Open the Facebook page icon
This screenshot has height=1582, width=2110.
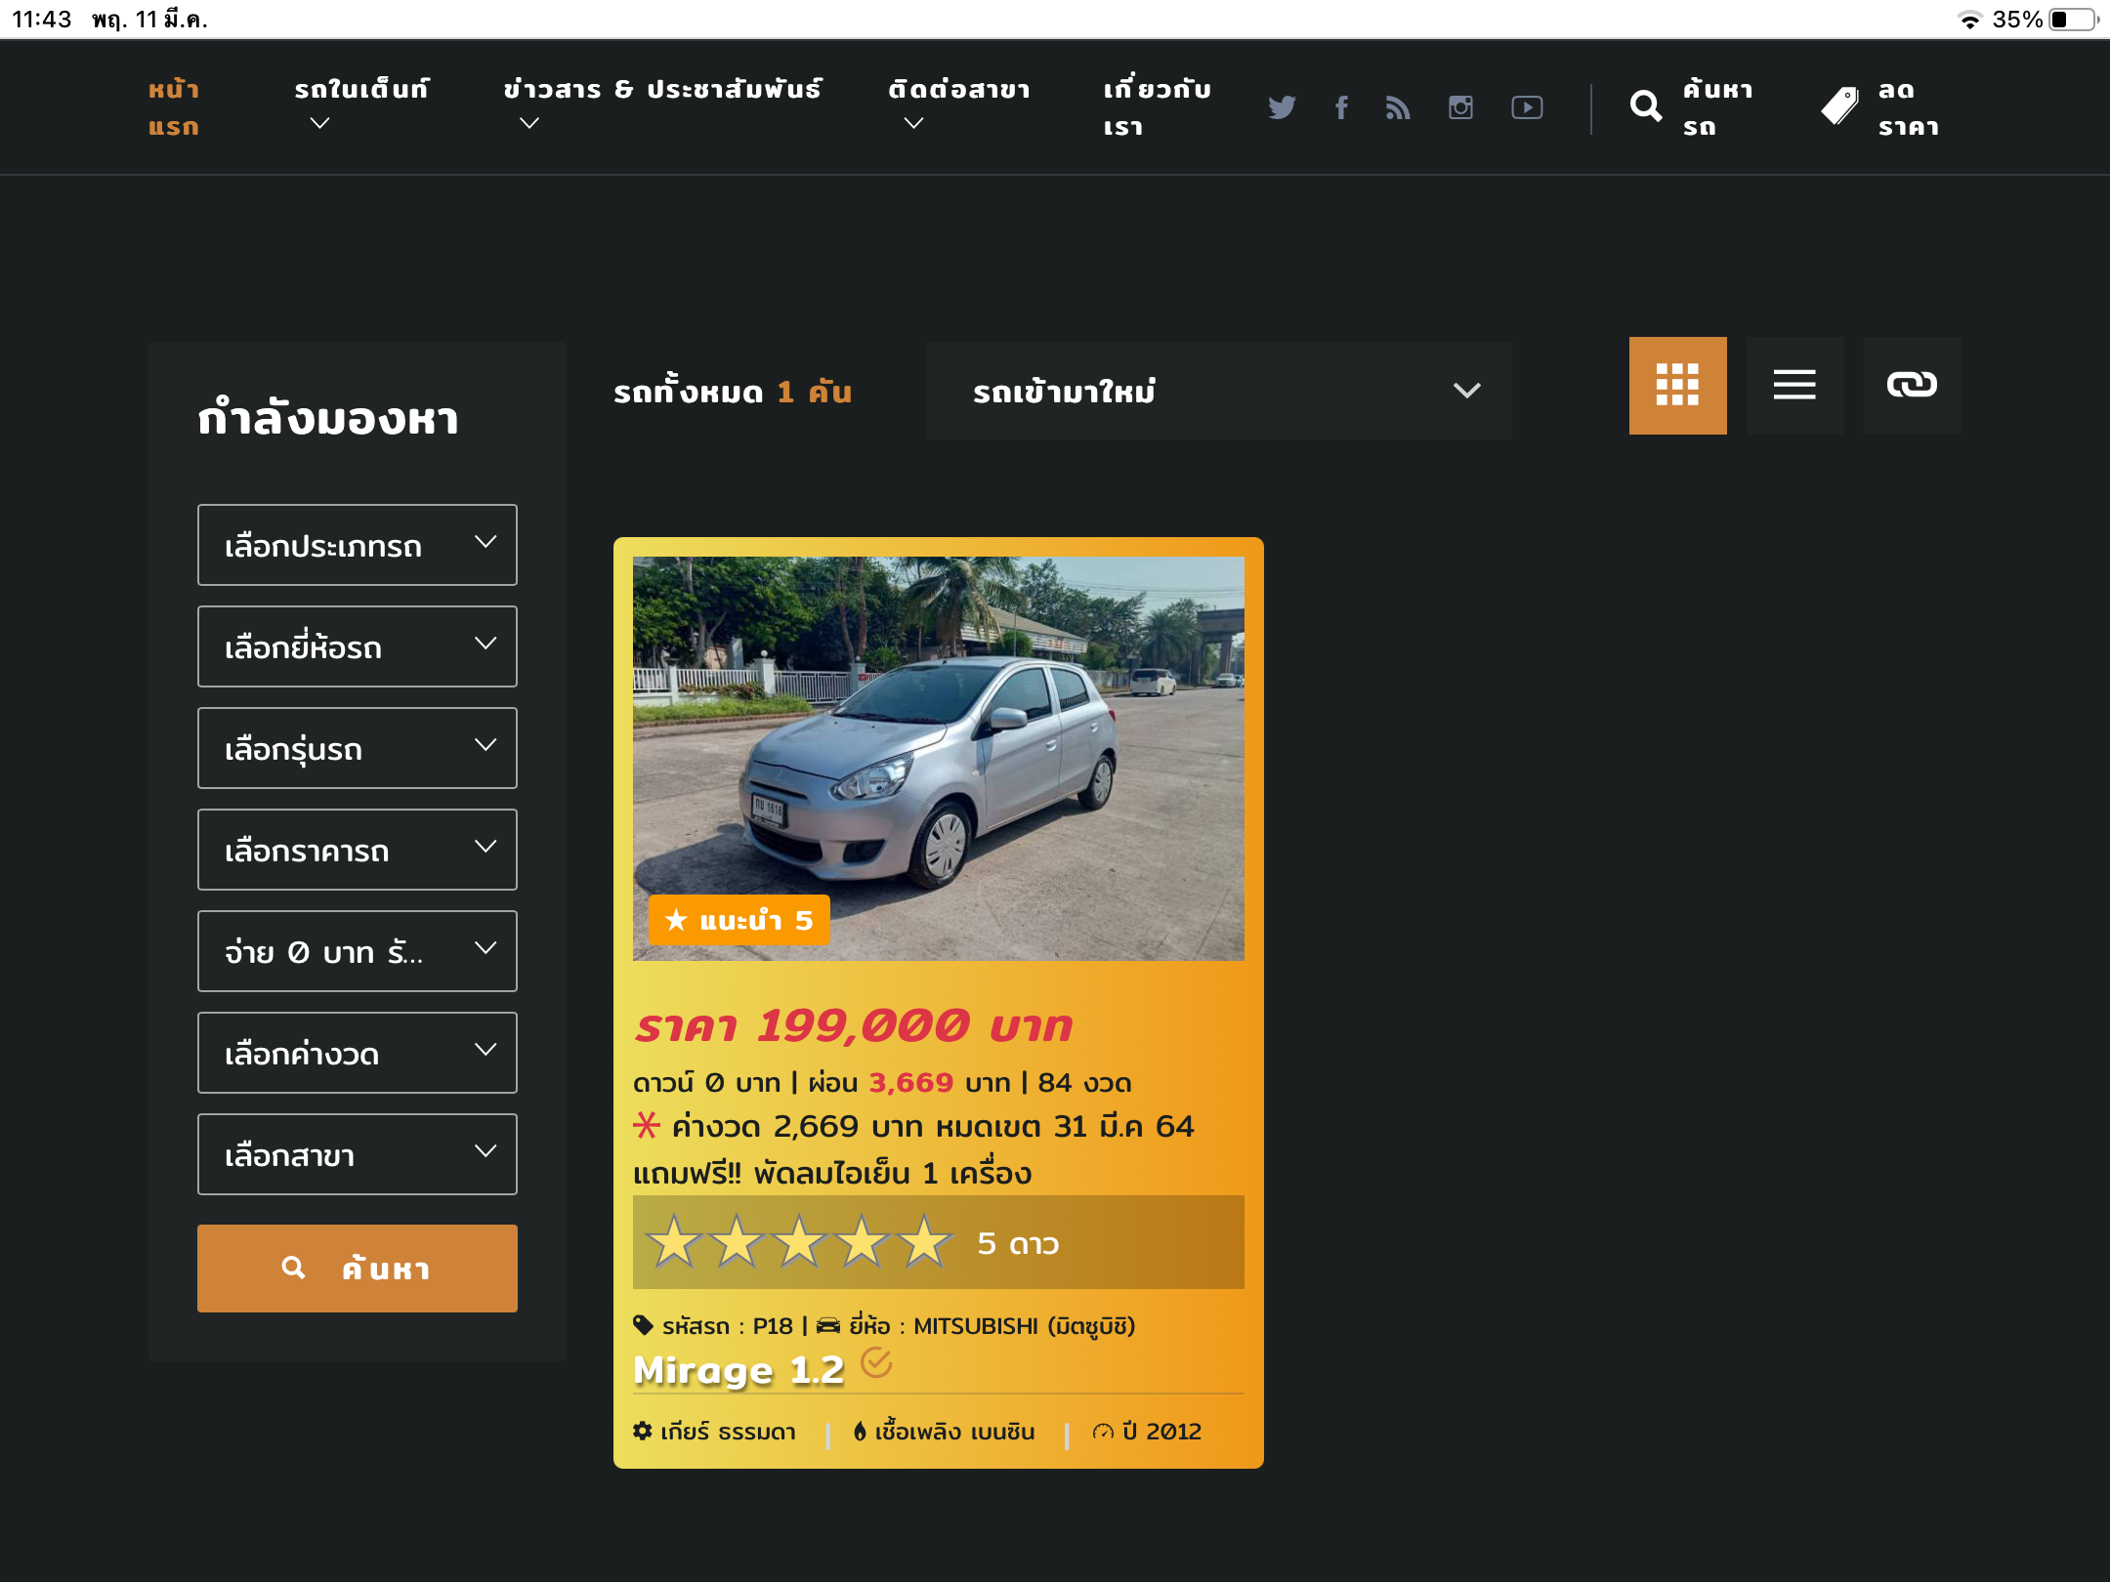1341,107
